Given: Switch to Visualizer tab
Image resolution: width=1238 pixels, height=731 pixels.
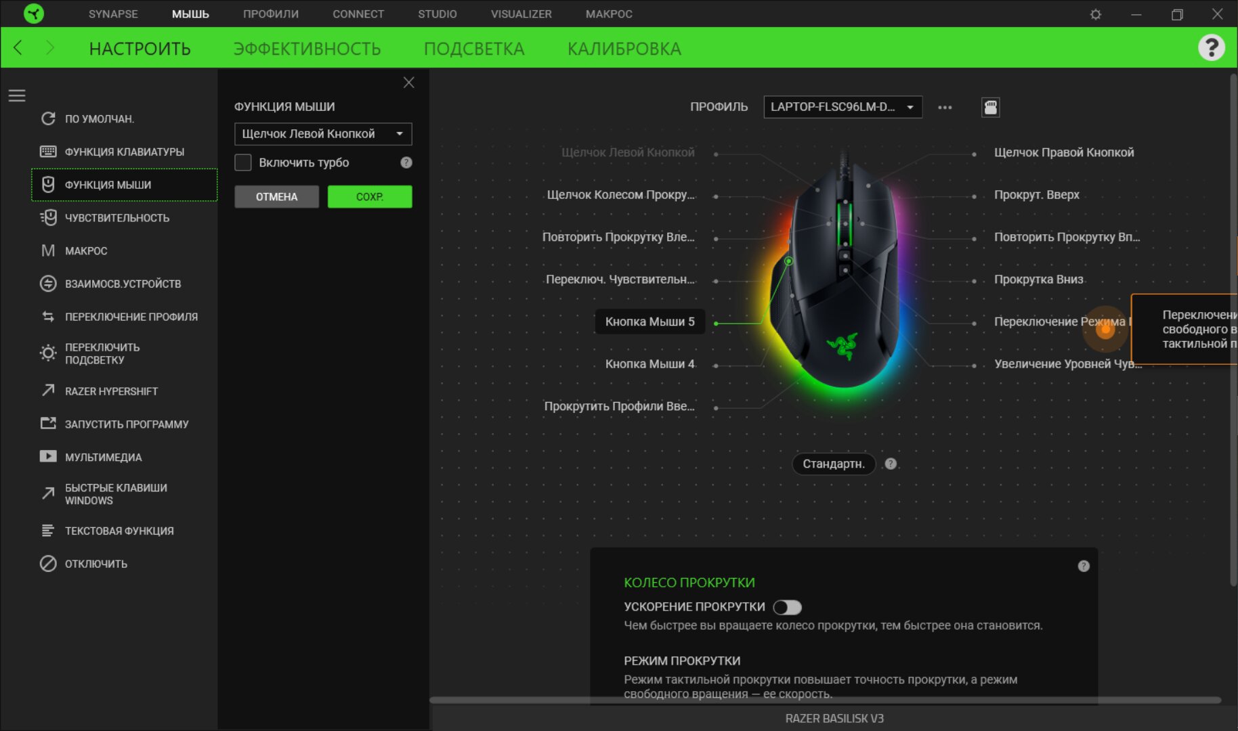Looking at the screenshot, I should pos(521,14).
